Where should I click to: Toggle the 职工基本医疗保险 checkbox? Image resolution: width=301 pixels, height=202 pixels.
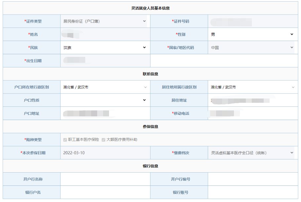(65, 140)
